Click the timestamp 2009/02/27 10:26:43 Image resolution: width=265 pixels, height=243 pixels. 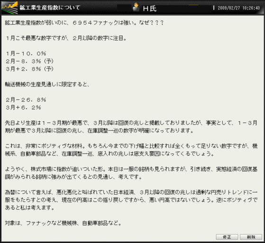[238, 8]
